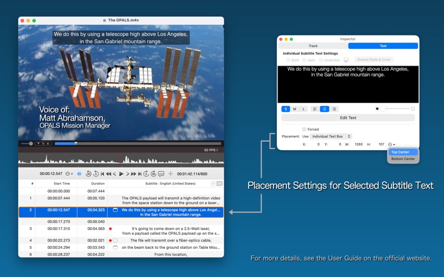This screenshot has height=277, width=444.
Task: Select large text size L
Action: 304,109
